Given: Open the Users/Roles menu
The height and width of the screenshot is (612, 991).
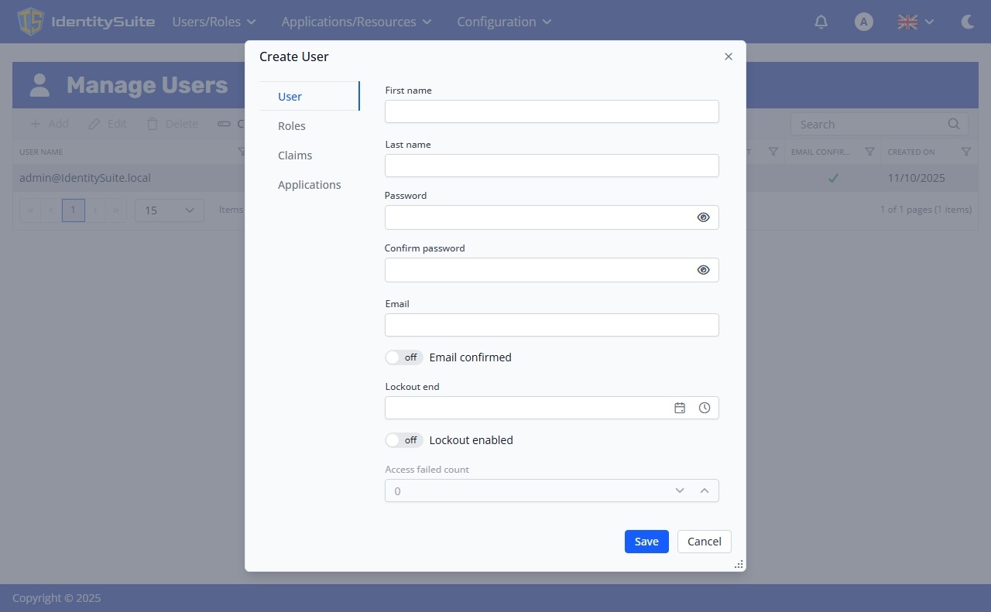Looking at the screenshot, I should pyautogui.click(x=214, y=22).
